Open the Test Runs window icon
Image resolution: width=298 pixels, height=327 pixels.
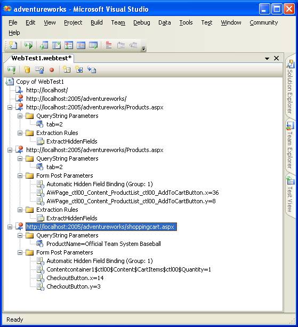click(x=93, y=45)
